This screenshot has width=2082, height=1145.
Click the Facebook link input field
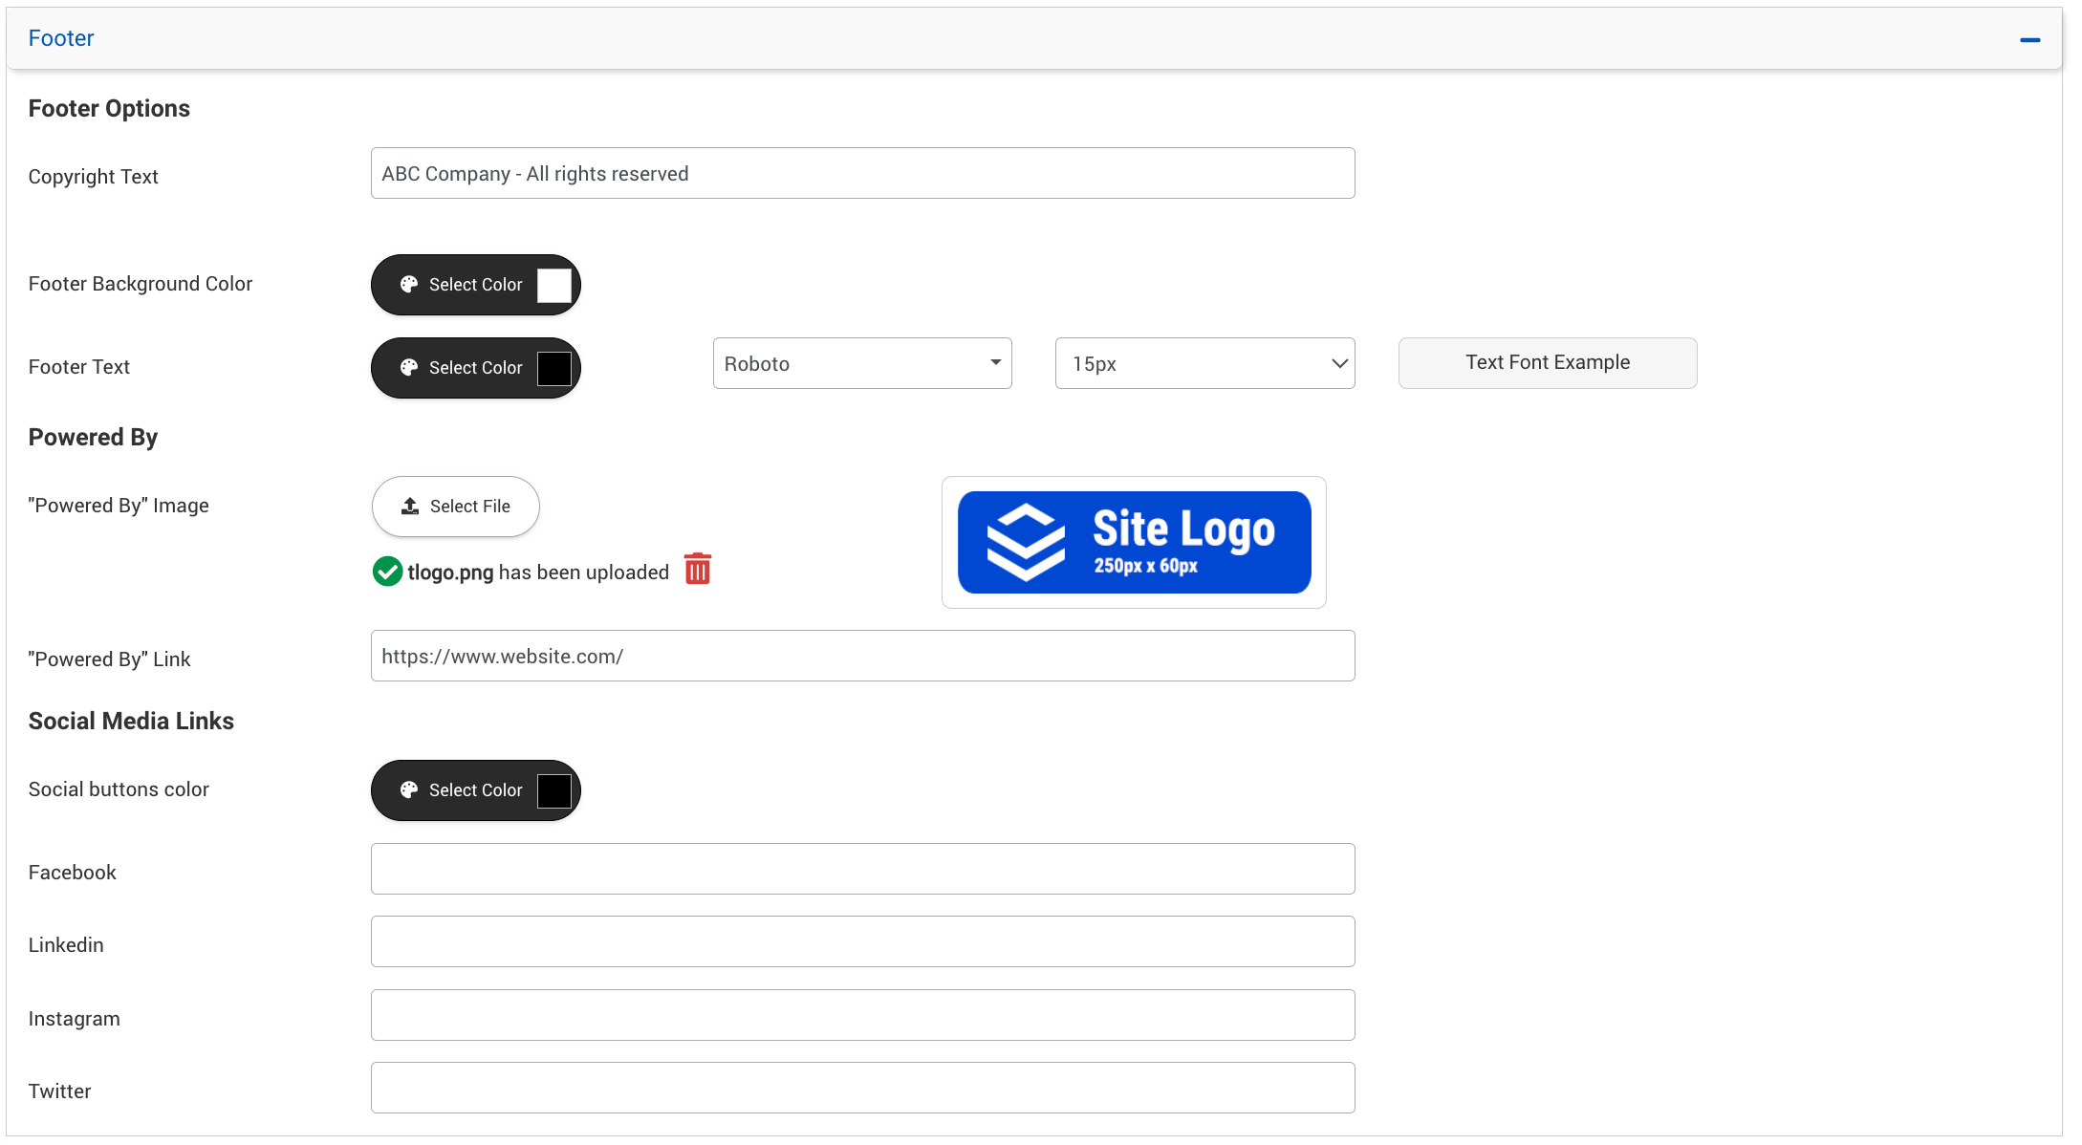point(862,869)
